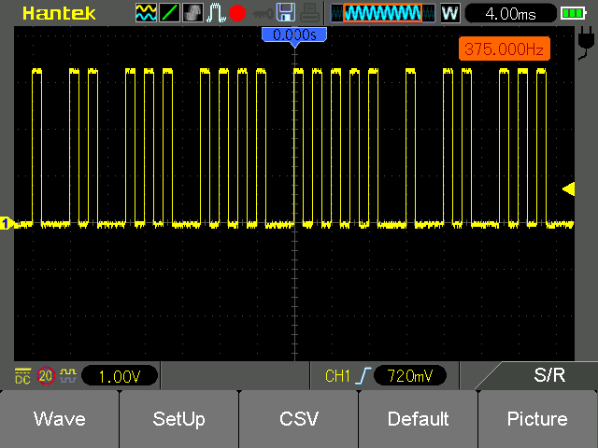This screenshot has height=448, width=598.
Task: Open the Wave menu button
Action: click(x=60, y=419)
